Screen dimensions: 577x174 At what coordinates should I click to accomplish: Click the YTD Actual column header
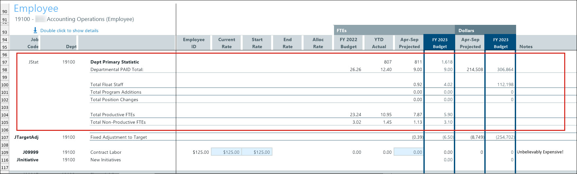click(x=379, y=43)
